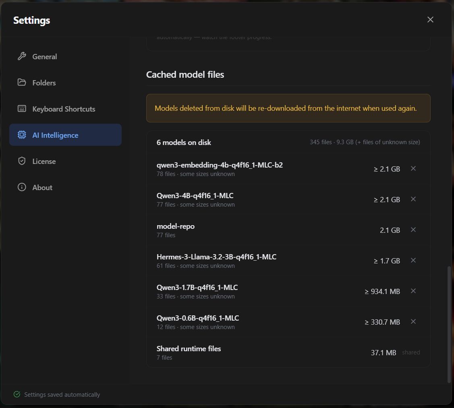Open the About section
454x408 pixels.
[x=65, y=187]
